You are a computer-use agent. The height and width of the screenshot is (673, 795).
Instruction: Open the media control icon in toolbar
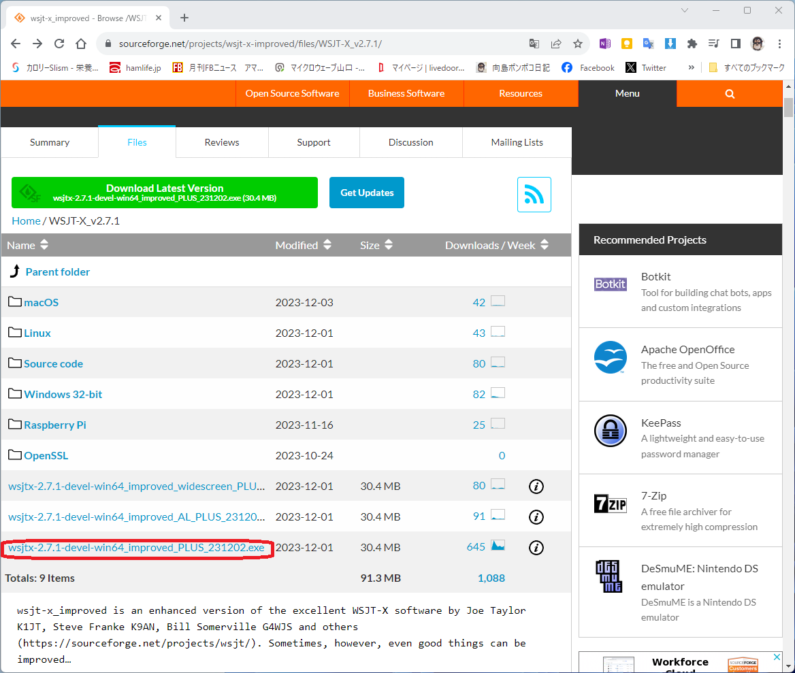[x=714, y=44]
